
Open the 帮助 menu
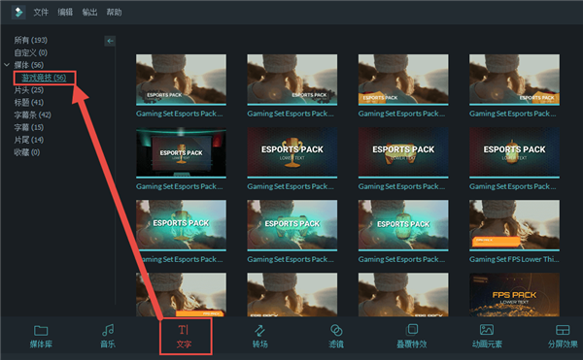[114, 13]
